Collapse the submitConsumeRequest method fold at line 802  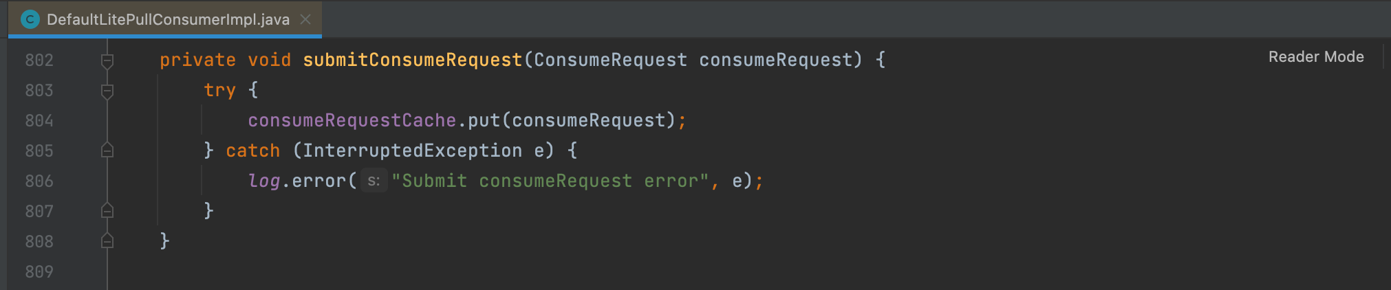click(107, 60)
